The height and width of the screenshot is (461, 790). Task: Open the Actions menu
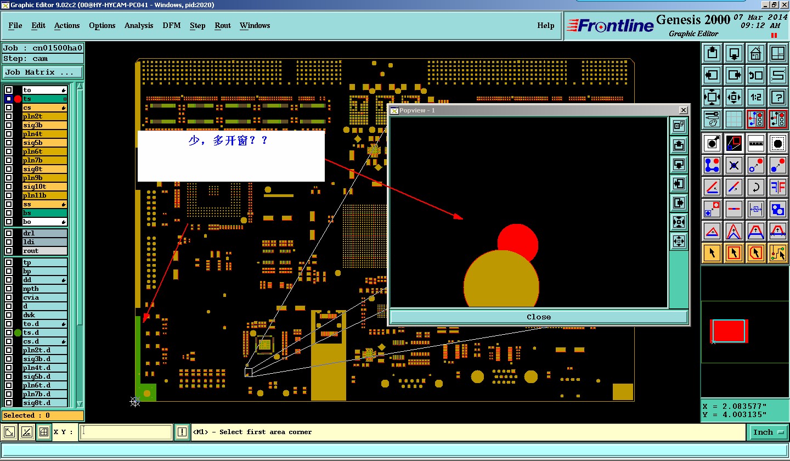click(67, 26)
